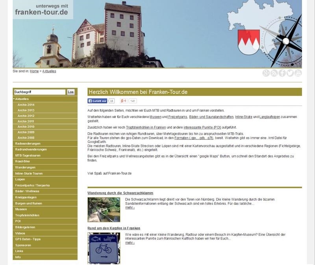Select POI sidebar menu item
This screenshot has width=315, height=265.
(45, 221)
